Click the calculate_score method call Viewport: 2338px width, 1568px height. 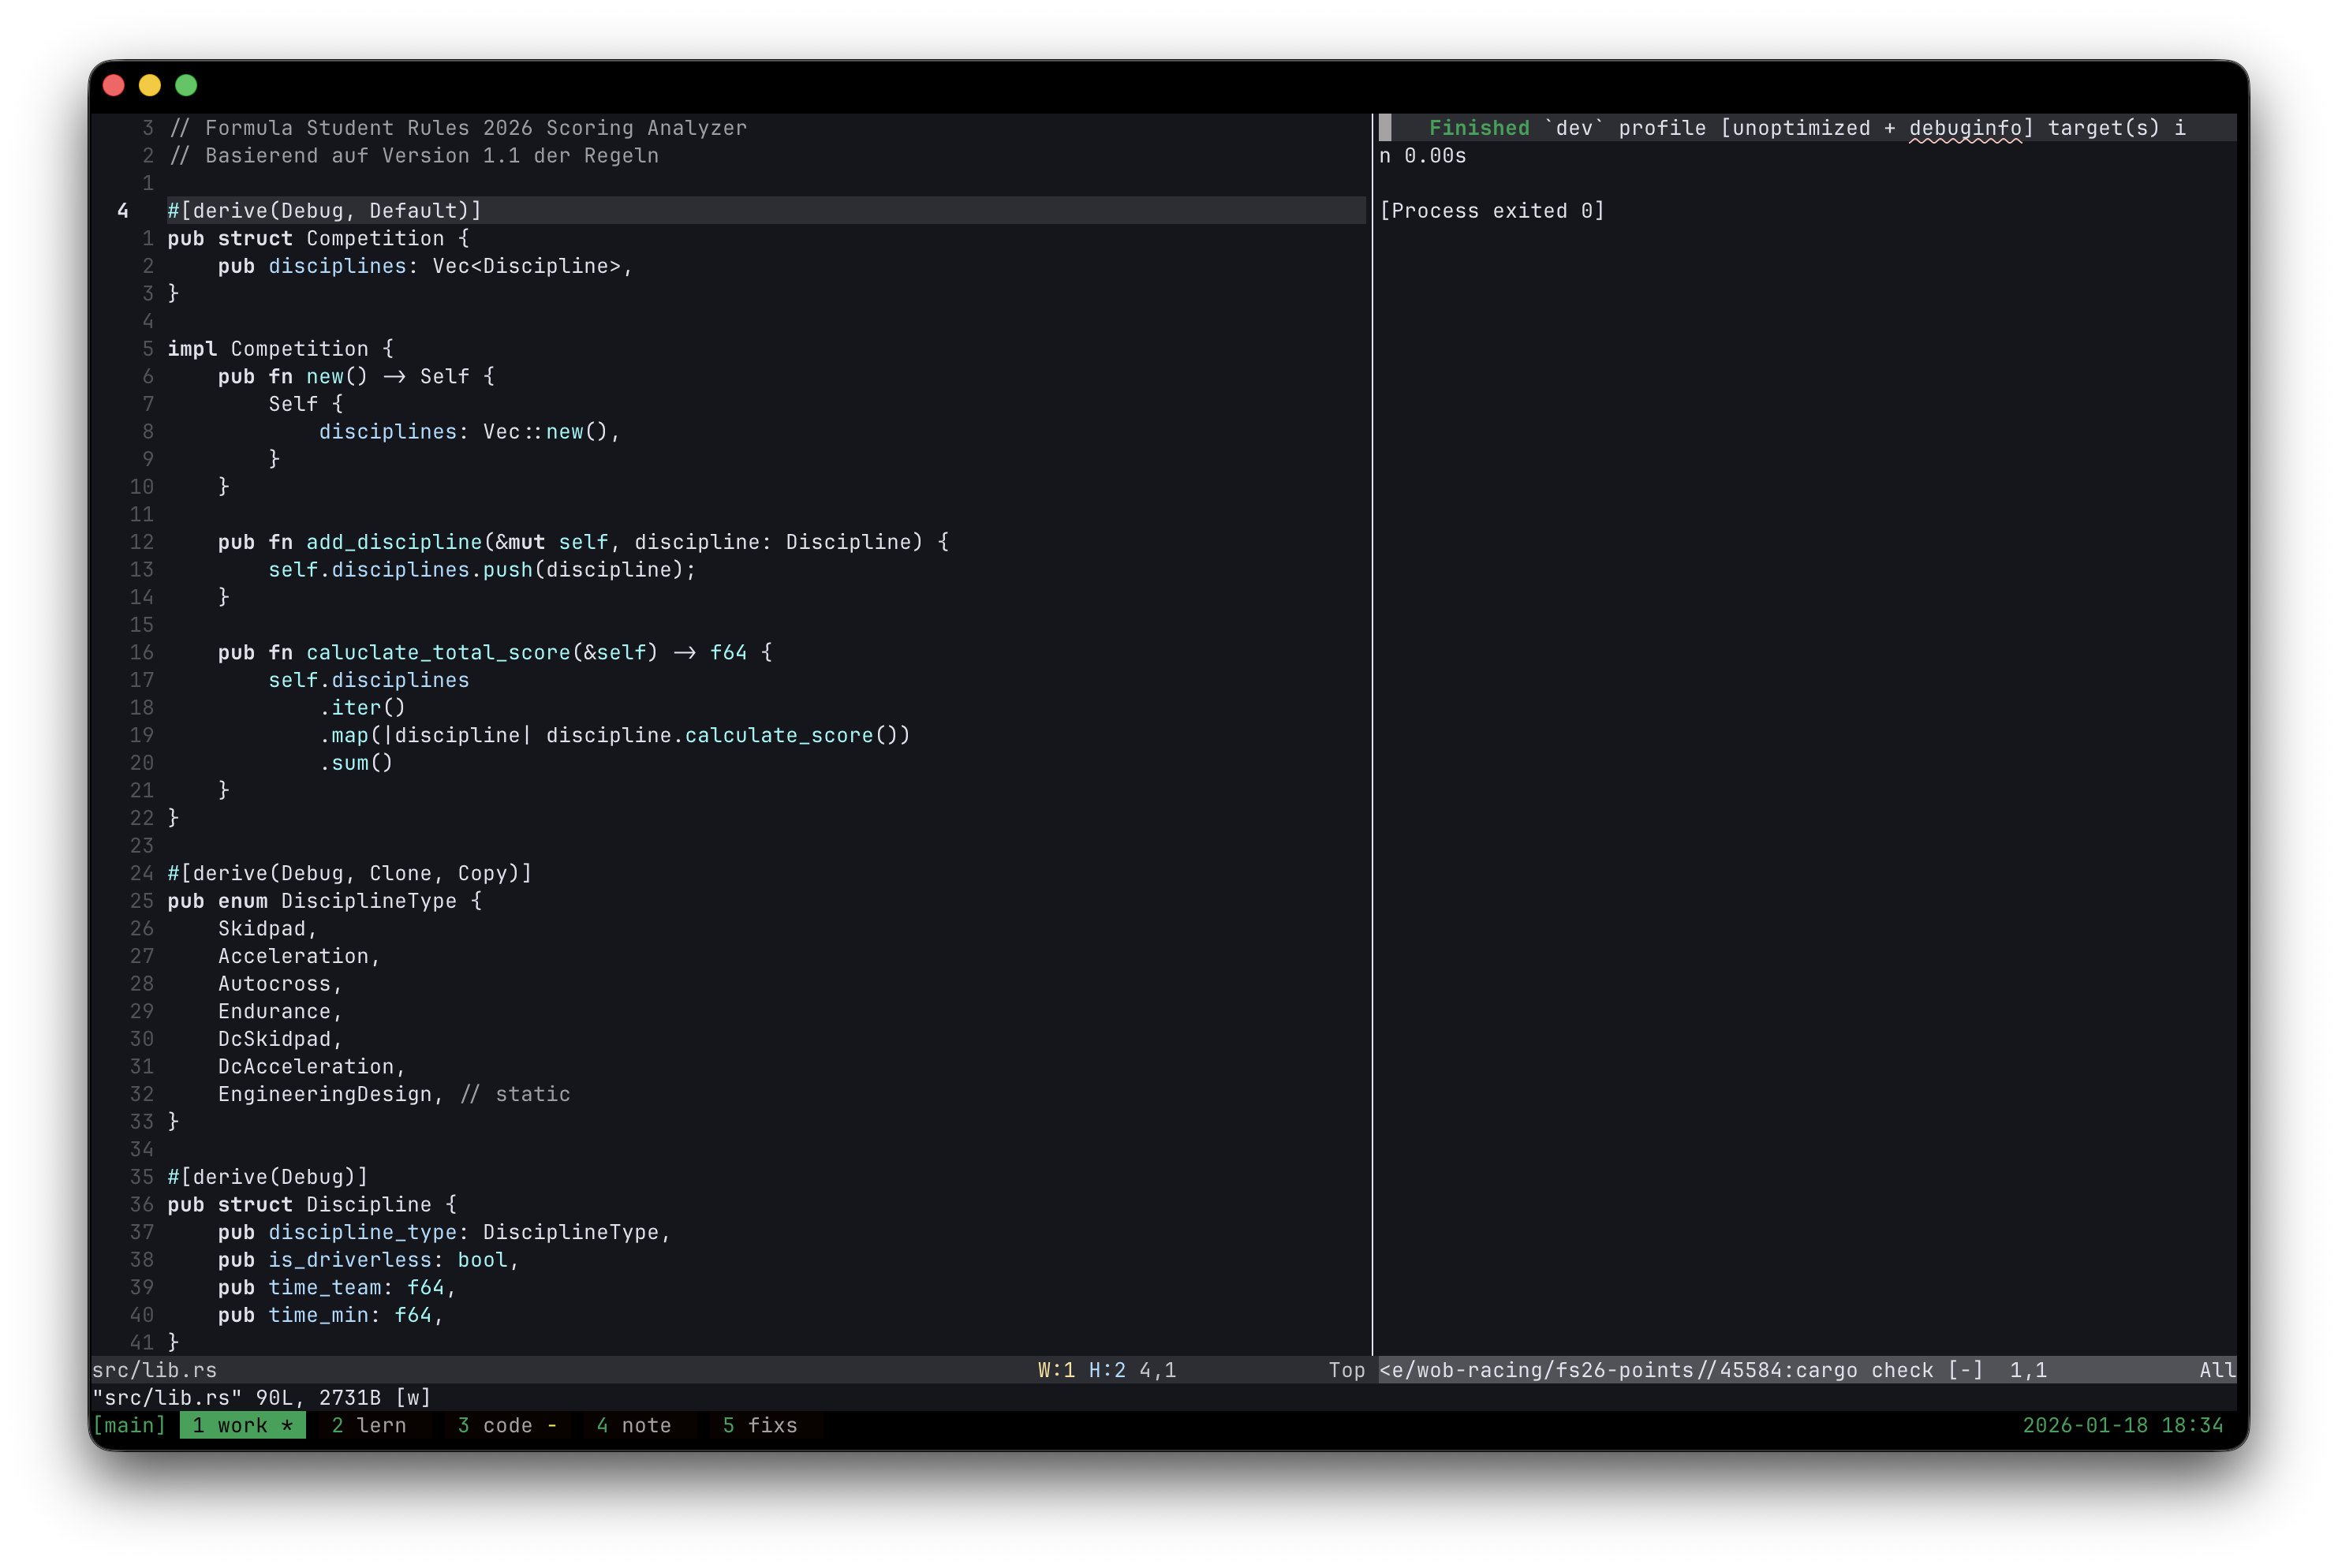779,735
